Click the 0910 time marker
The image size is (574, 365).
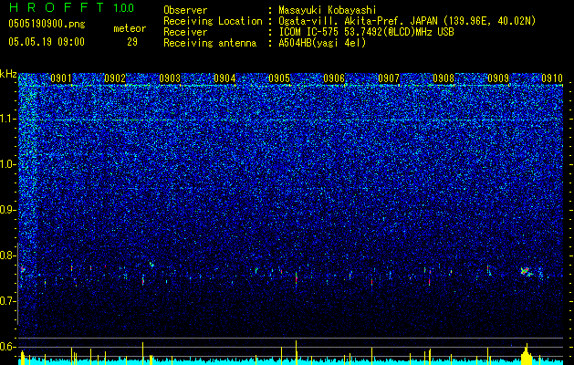pos(552,78)
